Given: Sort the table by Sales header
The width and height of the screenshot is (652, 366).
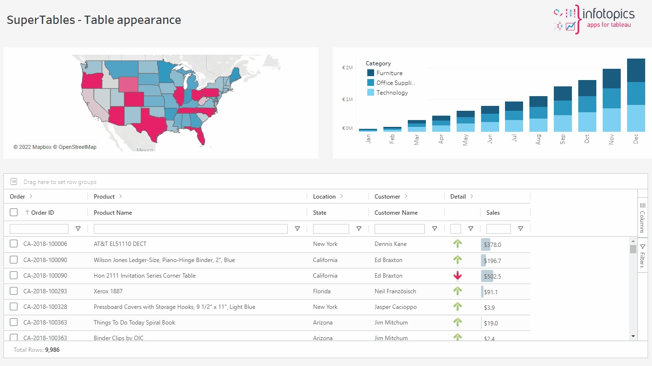Looking at the screenshot, I should (x=493, y=213).
